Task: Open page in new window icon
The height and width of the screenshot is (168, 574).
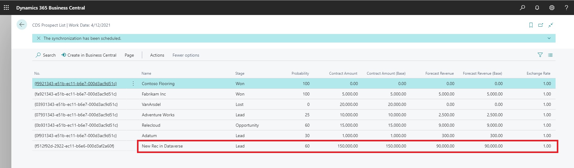Action: point(541,25)
